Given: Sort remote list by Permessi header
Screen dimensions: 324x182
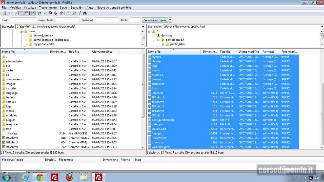Looking at the screenshot, I should [x=271, y=52].
